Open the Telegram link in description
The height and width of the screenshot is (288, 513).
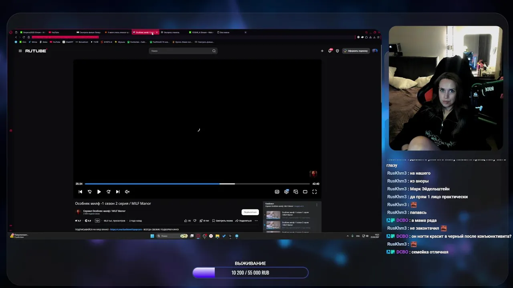[126, 230]
